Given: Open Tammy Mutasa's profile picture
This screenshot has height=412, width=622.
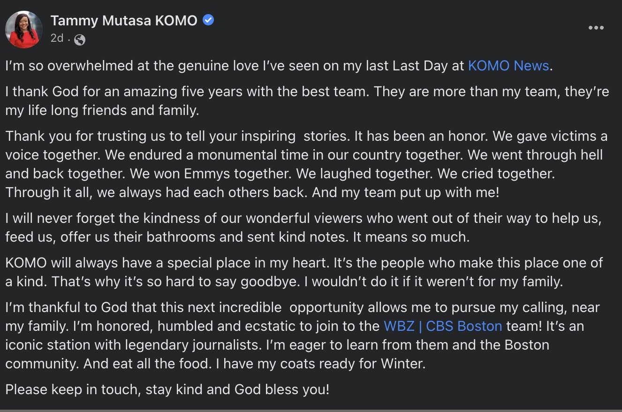Looking at the screenshot, I should click(x=24, y=30).
